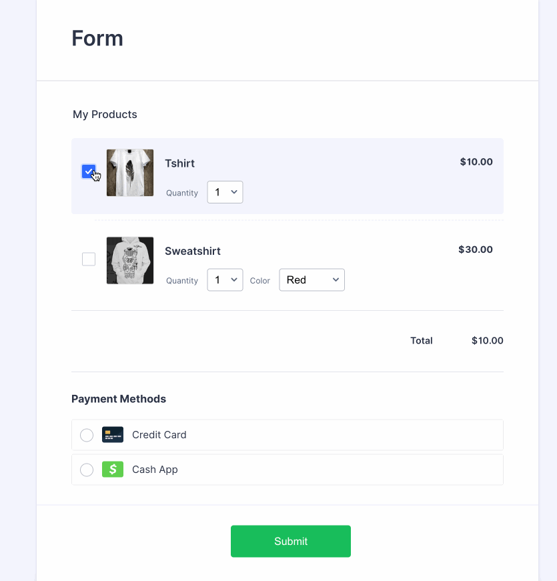Open the Sweatshirt quantity dropdown
This screenshot has height=581, width=557.
(225, 280)
